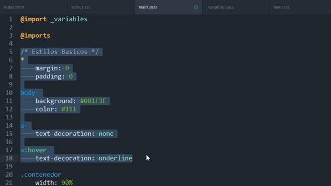Click the 'a:hover' selector

click(33, 150)
